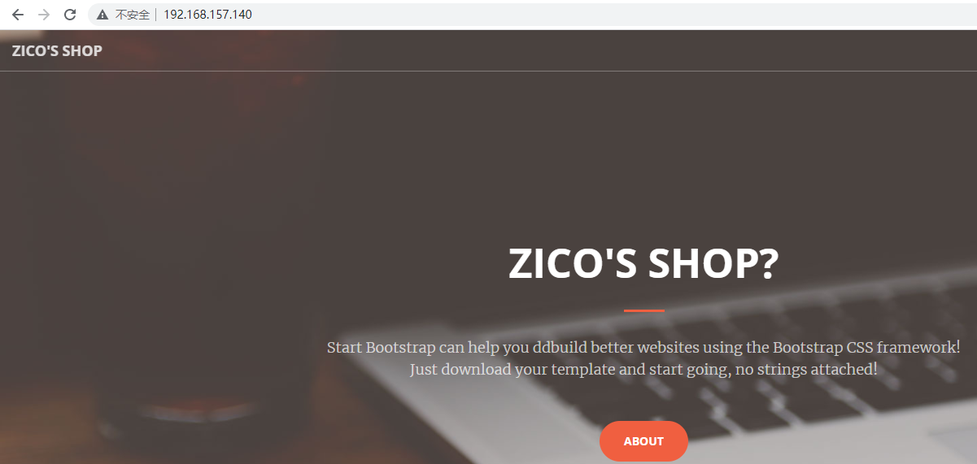This screenshot has height=464, width=977.
Task: Click the large ZICO'S SHOP? heading
Action: [x=643, y=263]
